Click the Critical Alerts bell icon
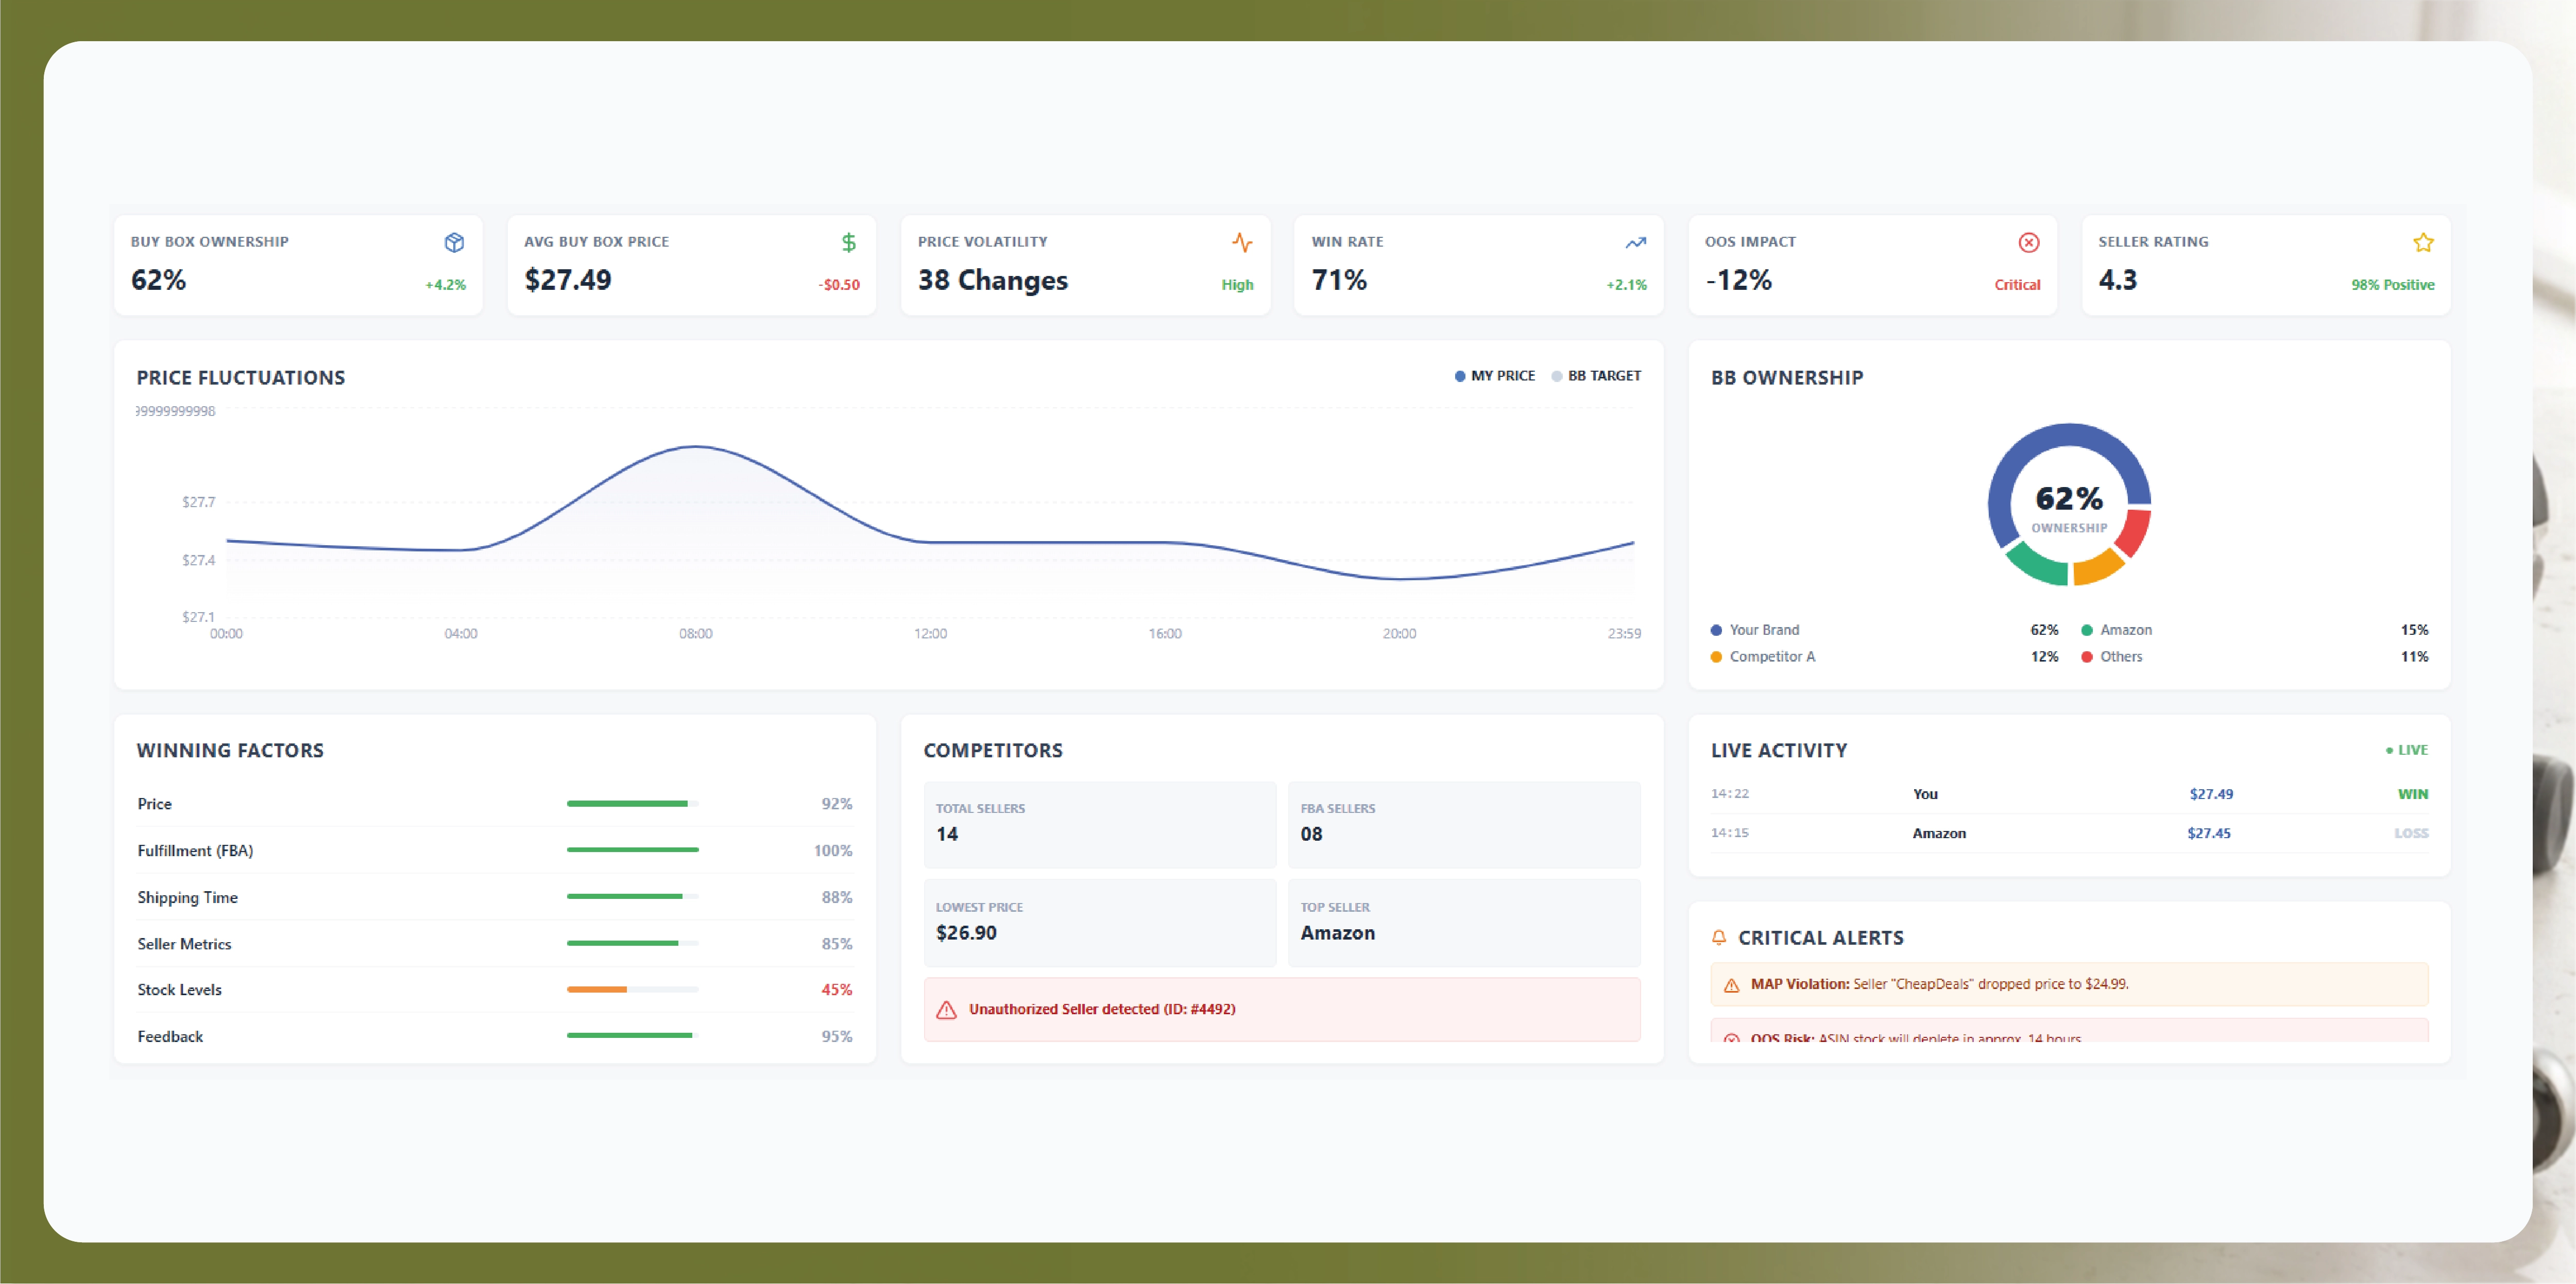This screenshot has width=2576, height=1284. [x=1719, y=938]
